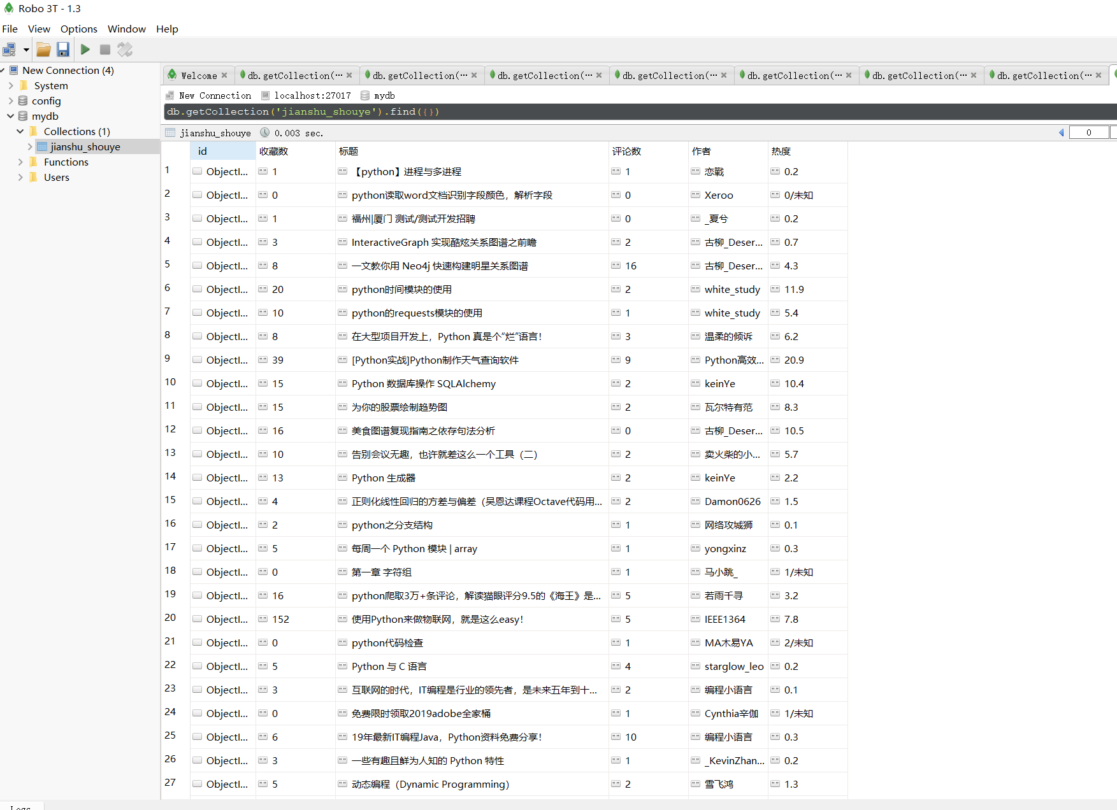The height and width of the screenshot is (810, 1117).
Task: Expand the Functions folder
Action: click(x=20, y=162)
